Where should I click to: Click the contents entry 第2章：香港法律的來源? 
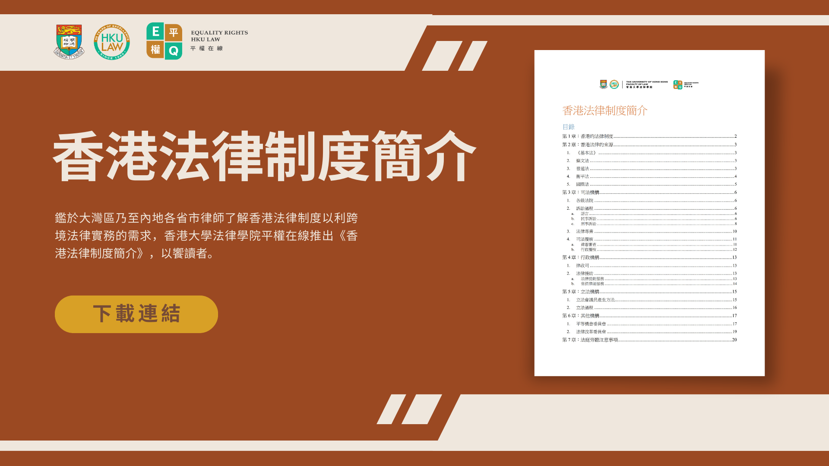tap(649, 145)
